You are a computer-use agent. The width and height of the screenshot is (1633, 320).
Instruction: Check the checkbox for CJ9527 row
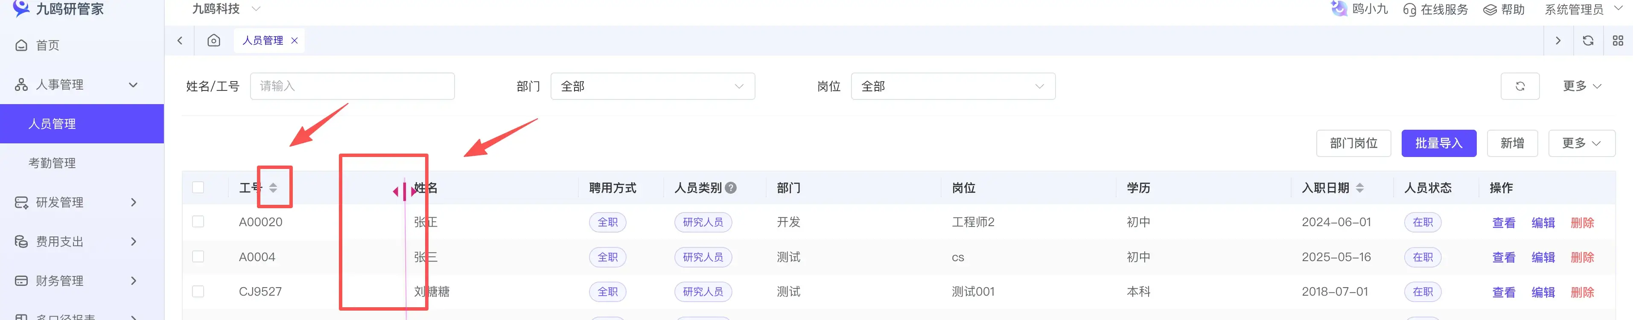coord(198,291)
